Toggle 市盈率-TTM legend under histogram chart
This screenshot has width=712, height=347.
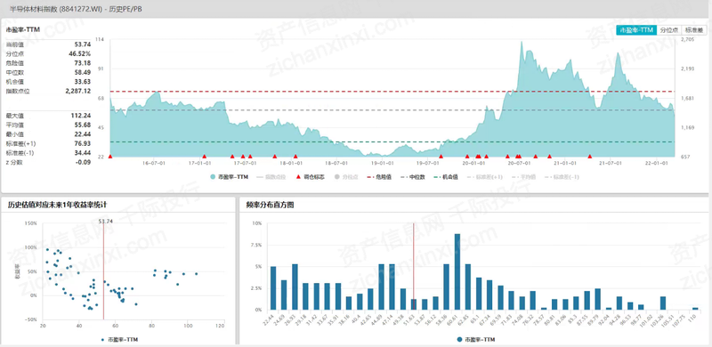476,339
